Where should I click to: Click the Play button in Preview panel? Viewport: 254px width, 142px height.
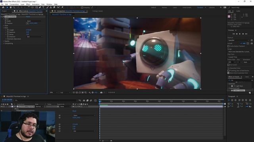click(x=240, y=34)
